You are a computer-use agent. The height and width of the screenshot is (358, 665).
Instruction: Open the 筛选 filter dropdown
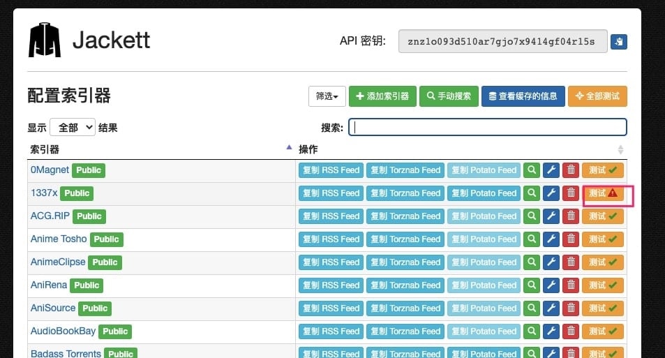pyautogui.click(x=327, y=96)
